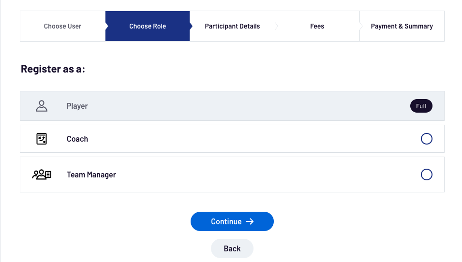
Task: Go to the Choose User step
Action: click(x=62, y=26)
